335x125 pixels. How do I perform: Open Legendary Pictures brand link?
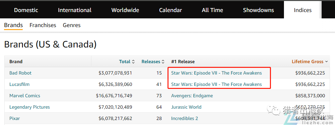point(29,107)
